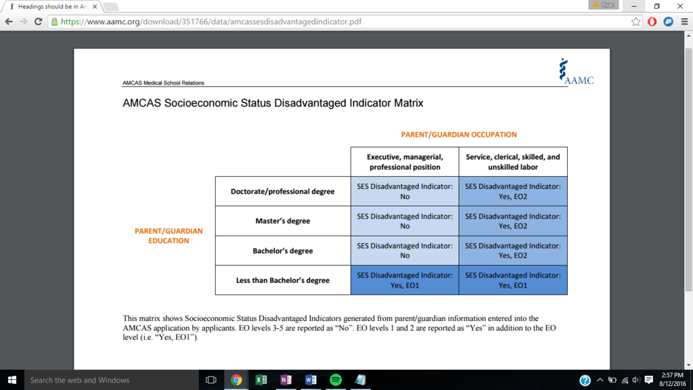The image size is (693, 390).
Task: Click the green secure lock icon
Action: click(54, 22)
